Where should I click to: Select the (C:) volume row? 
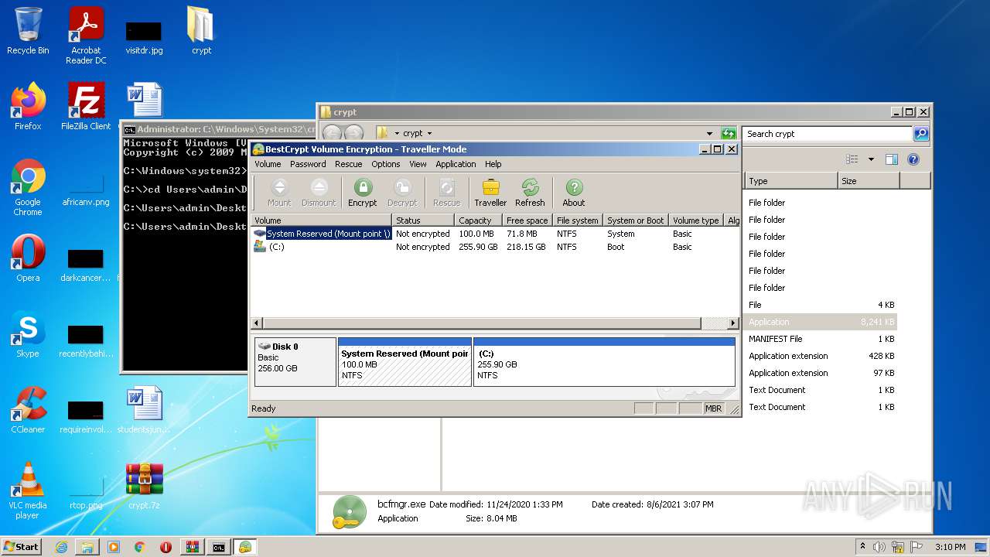coord(495,247)
